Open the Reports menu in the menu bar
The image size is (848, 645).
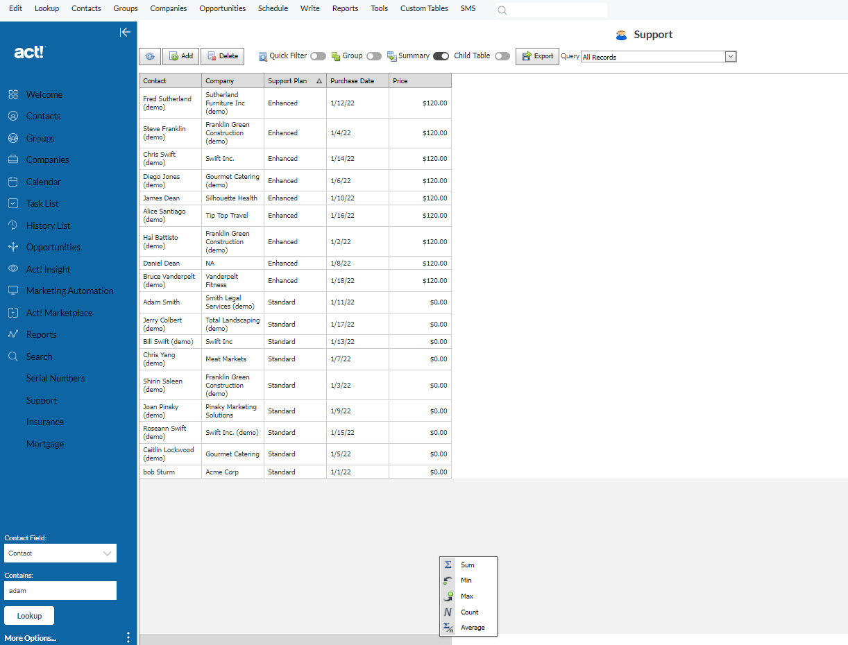pyautogui.click(x=345, y=8)
